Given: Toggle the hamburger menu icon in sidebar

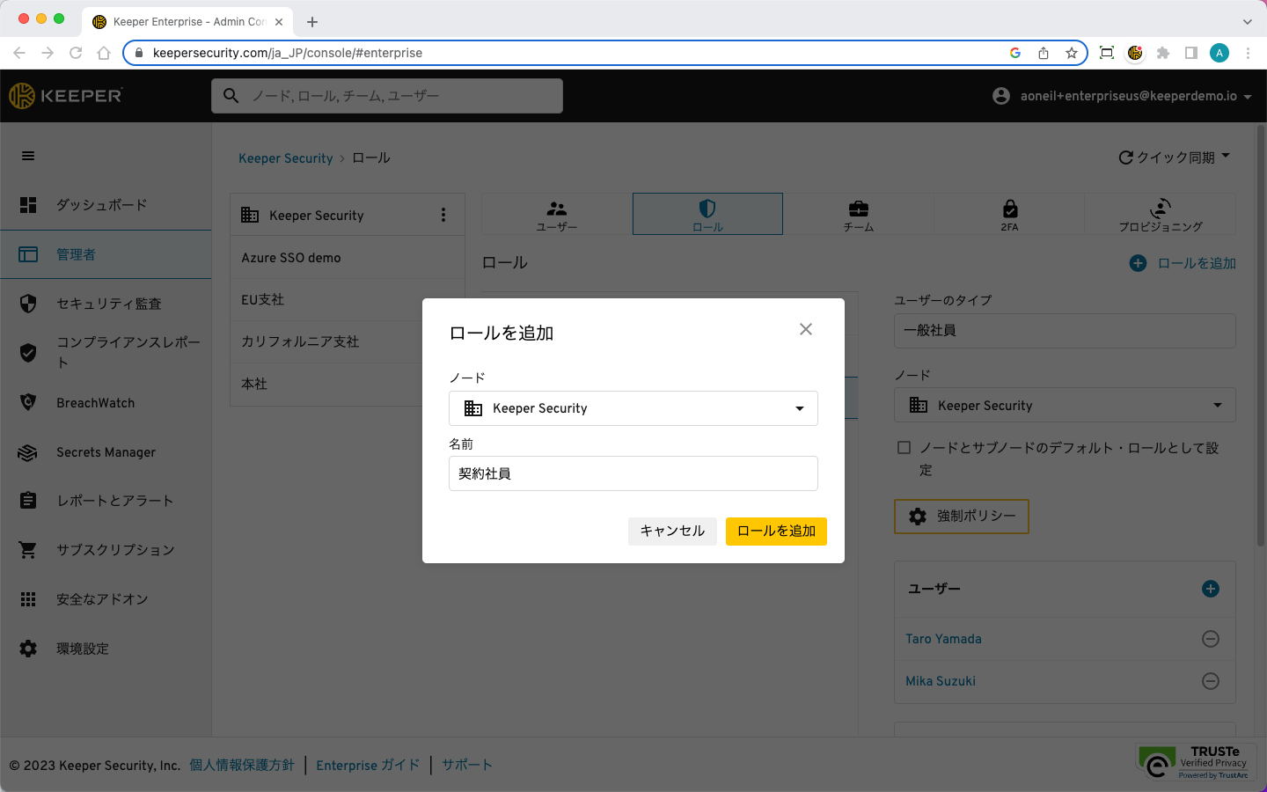Looking at the screenshot, I should [x=28, y=156].
